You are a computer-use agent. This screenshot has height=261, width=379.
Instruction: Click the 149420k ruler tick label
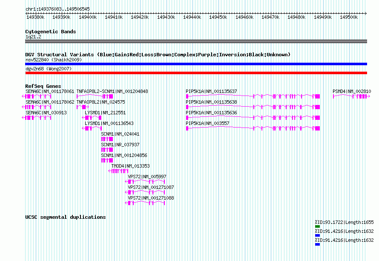click(140, 17)
